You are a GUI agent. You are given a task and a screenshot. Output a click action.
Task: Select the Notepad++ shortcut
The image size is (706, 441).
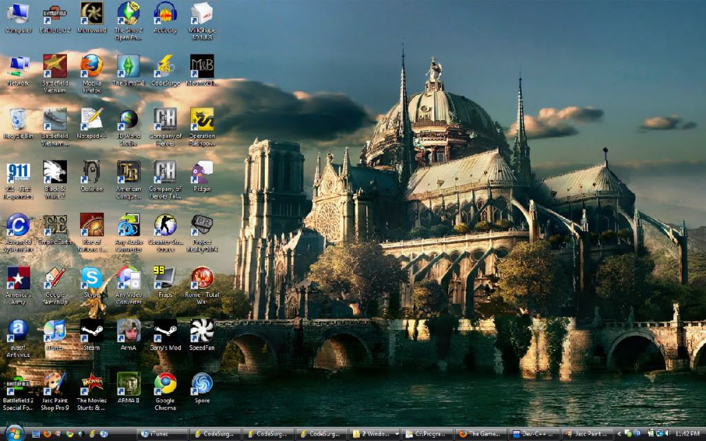(92, 123)
